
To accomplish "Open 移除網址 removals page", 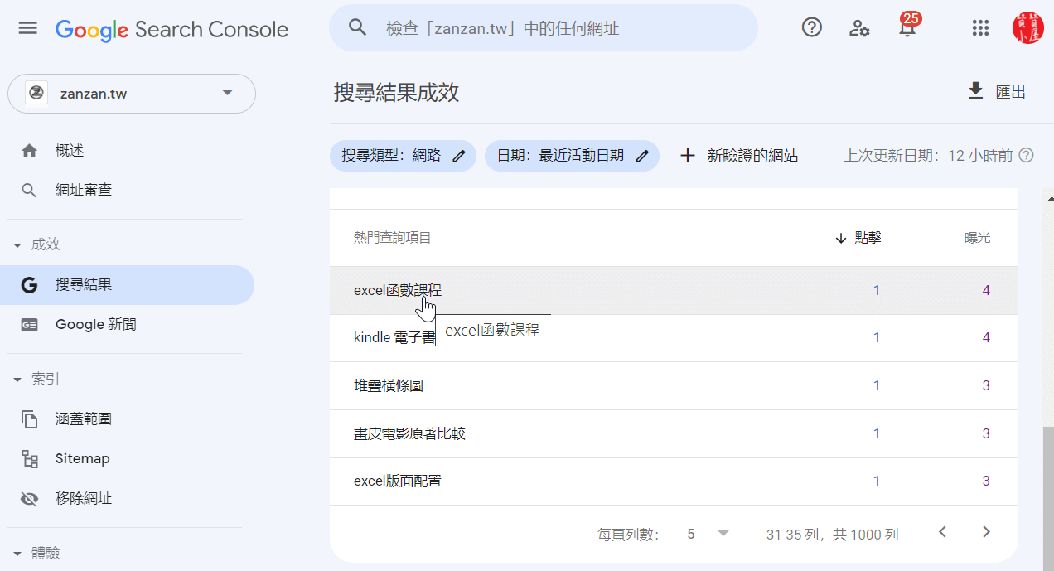I will point(84,499).
